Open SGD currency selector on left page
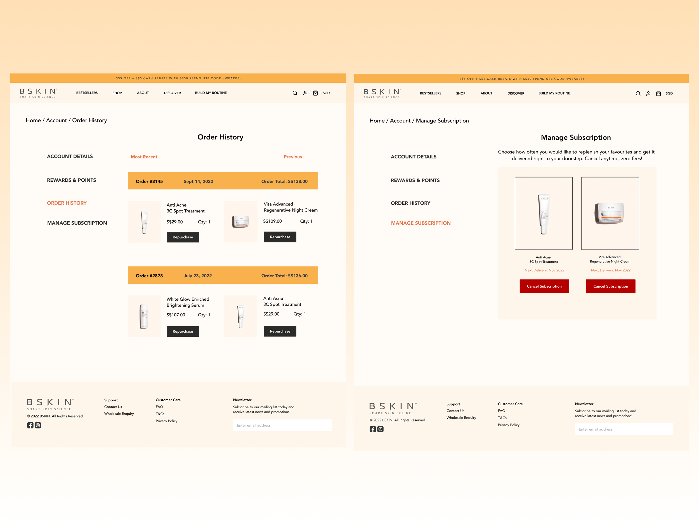This screenshot has height=524, width=699. point(326,93)
